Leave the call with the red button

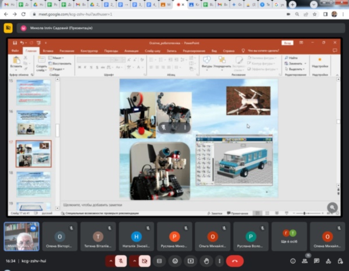234,261
